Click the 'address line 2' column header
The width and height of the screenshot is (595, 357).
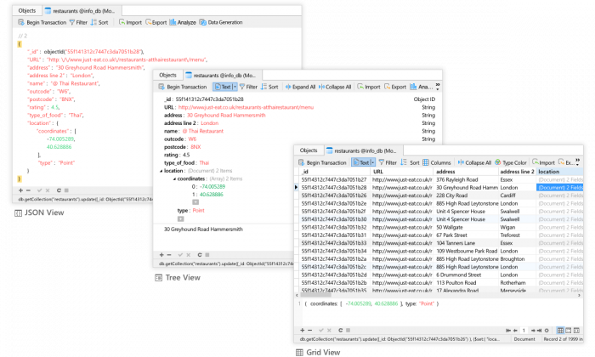click(x=517, y=172)
